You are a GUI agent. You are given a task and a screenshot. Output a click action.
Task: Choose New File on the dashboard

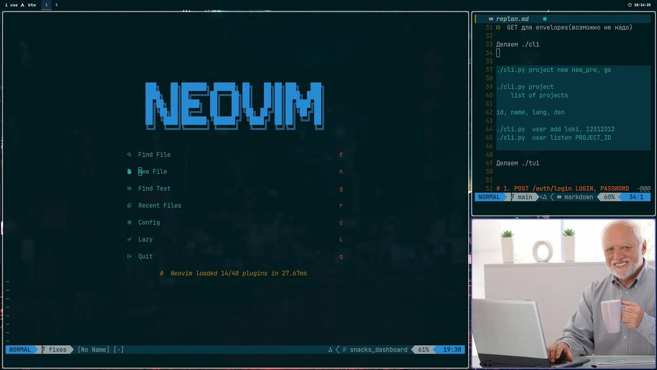pyautogui.click(x=152, y=172)
